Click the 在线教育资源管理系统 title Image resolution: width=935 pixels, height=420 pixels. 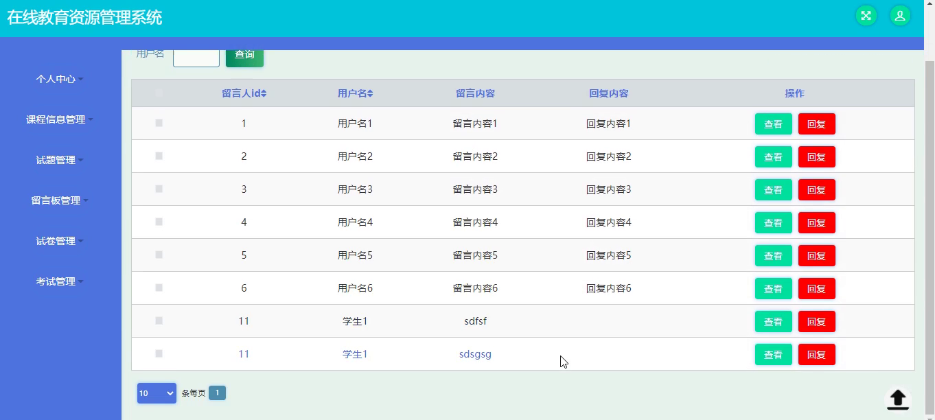[x=84, y=18]
